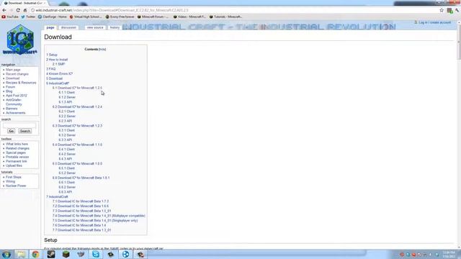
Task: Open the Nuclear Power tutorial
Action: click(16, 186)
